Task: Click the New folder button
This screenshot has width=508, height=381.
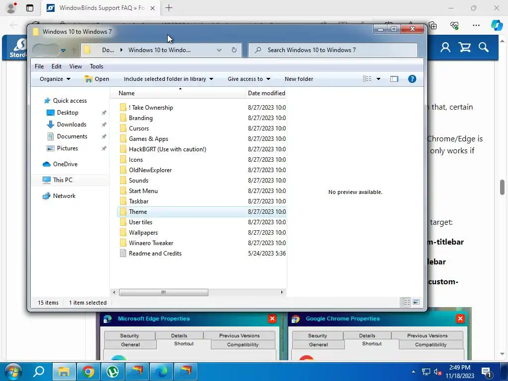Action: [x=299, y=79]
